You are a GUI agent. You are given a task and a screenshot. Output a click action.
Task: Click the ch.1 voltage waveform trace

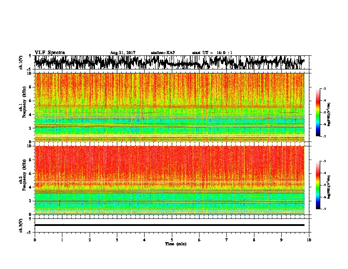tap(170, 62)
